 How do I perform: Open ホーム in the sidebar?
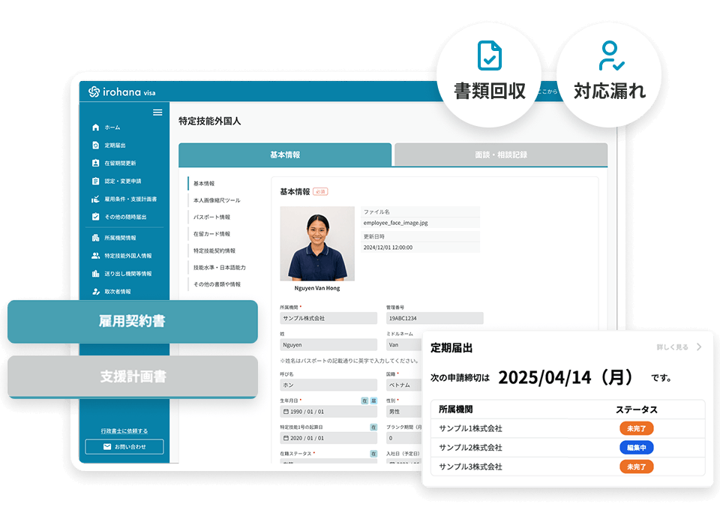[x=112, y=127]
